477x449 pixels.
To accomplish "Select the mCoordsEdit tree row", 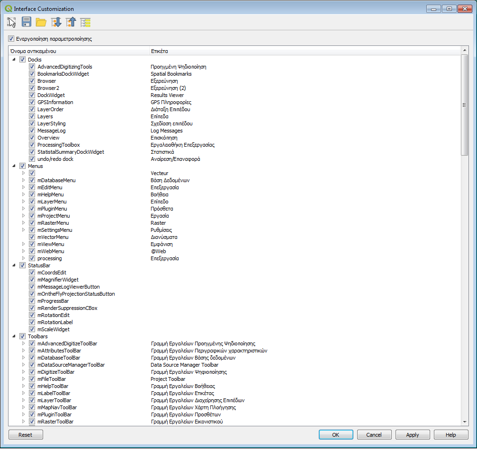I will click(234, 273).
